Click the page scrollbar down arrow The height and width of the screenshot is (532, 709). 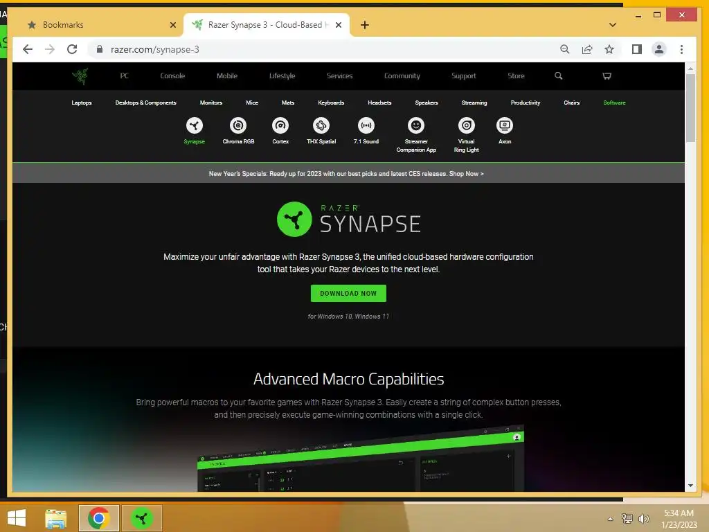coord(690,486)
